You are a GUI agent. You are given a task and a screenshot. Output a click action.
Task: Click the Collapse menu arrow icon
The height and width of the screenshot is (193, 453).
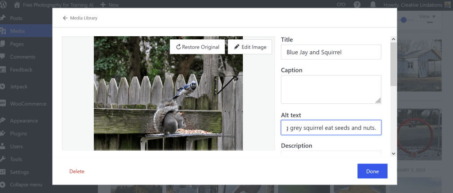3,185
